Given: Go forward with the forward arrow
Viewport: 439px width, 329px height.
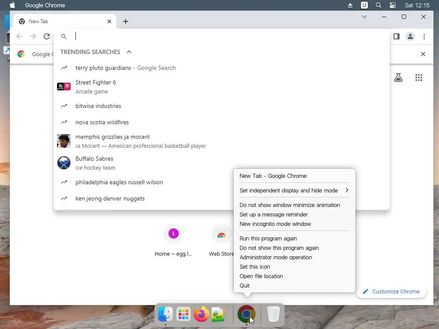Looking at the screenshot, I should point(33,36).
